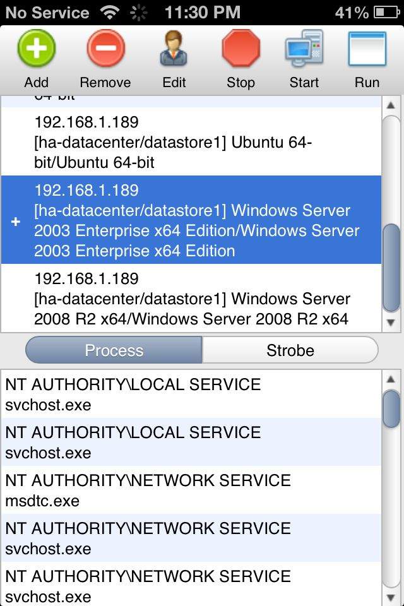This screenshot has height=606, width=404.
Task: Select the Ubuntu 64-bit virtual machine
Action: point(189,142)
